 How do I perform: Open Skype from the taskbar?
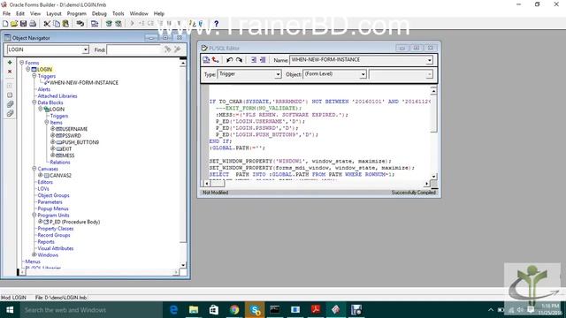(255, 310)
